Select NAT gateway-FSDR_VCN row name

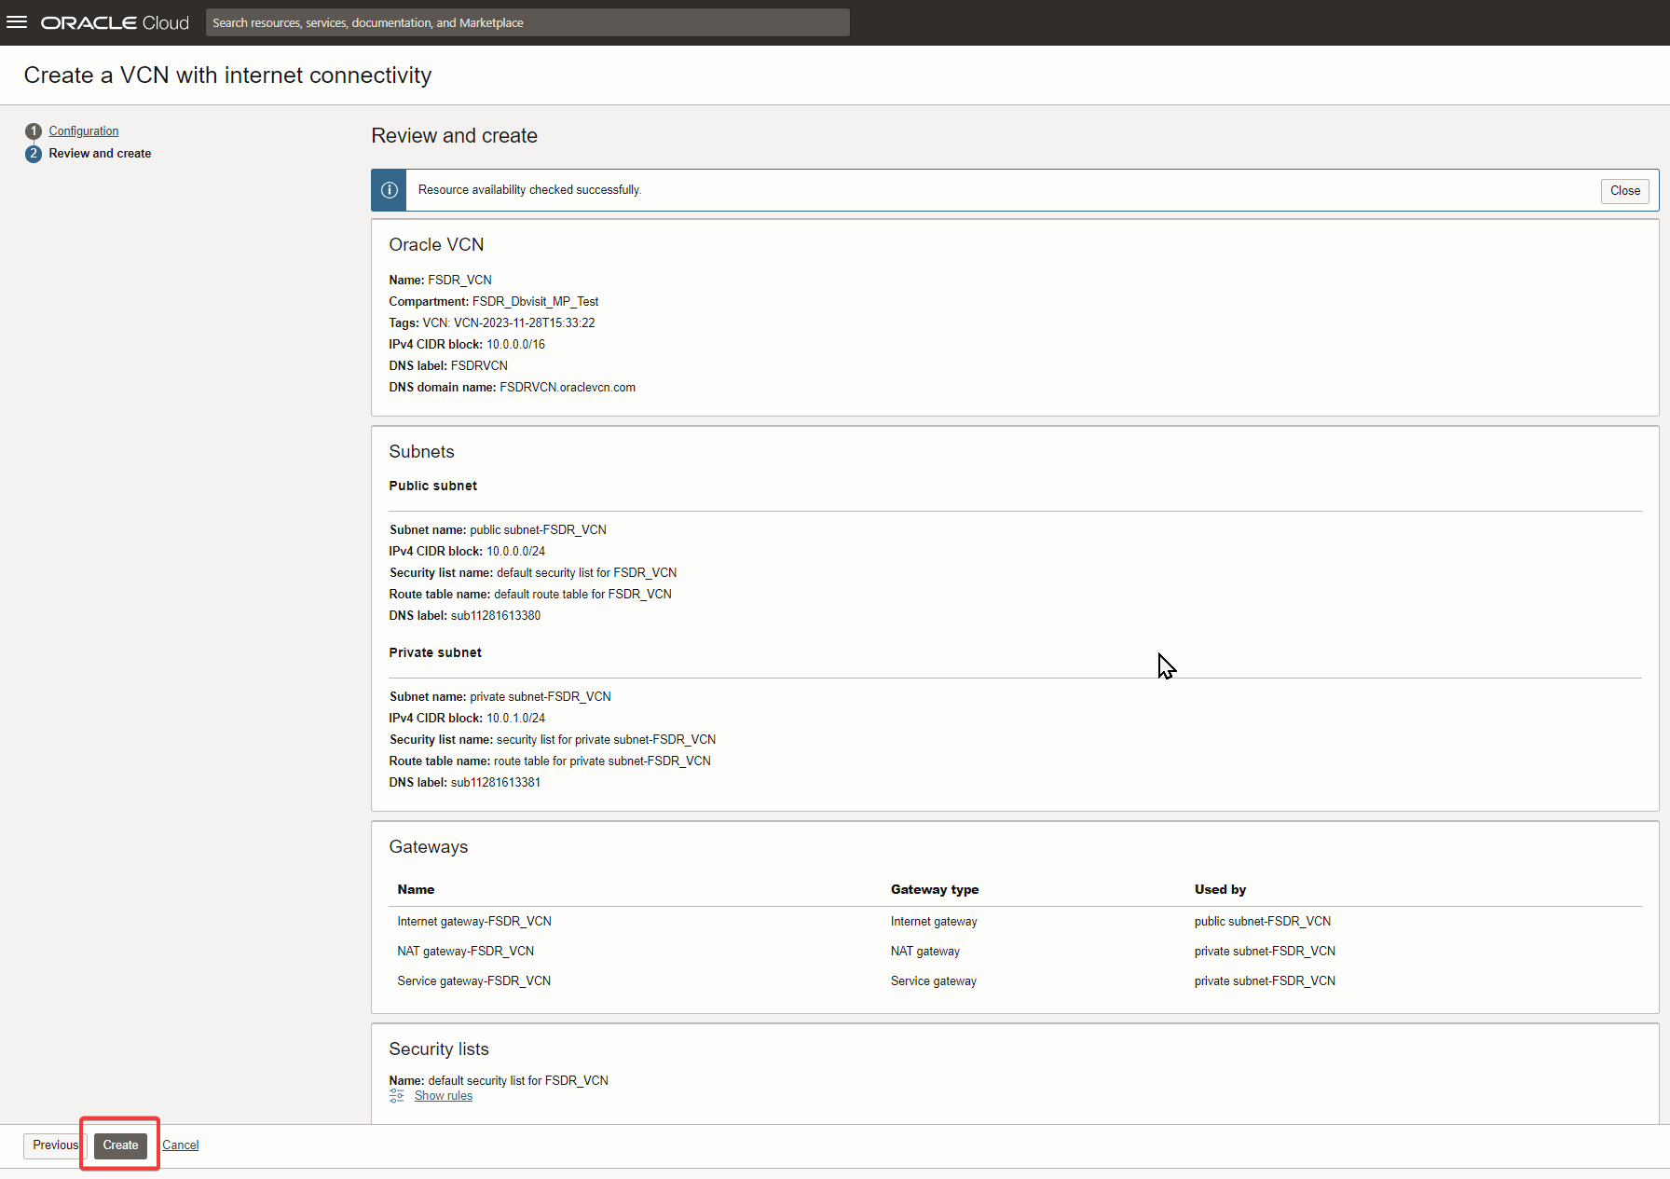click(x=466, y=952)
